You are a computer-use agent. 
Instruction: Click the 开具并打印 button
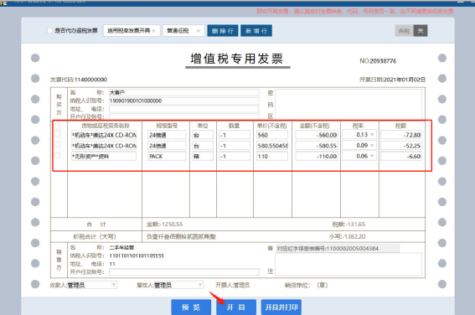click(x=281, y=307)
